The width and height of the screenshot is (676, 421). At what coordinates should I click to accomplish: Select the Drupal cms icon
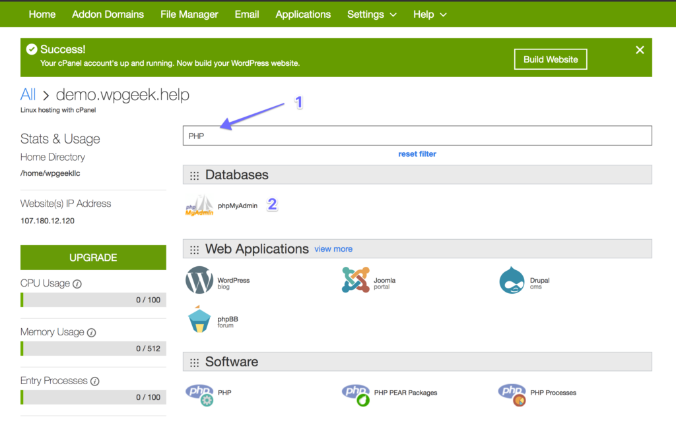(512, 280)
